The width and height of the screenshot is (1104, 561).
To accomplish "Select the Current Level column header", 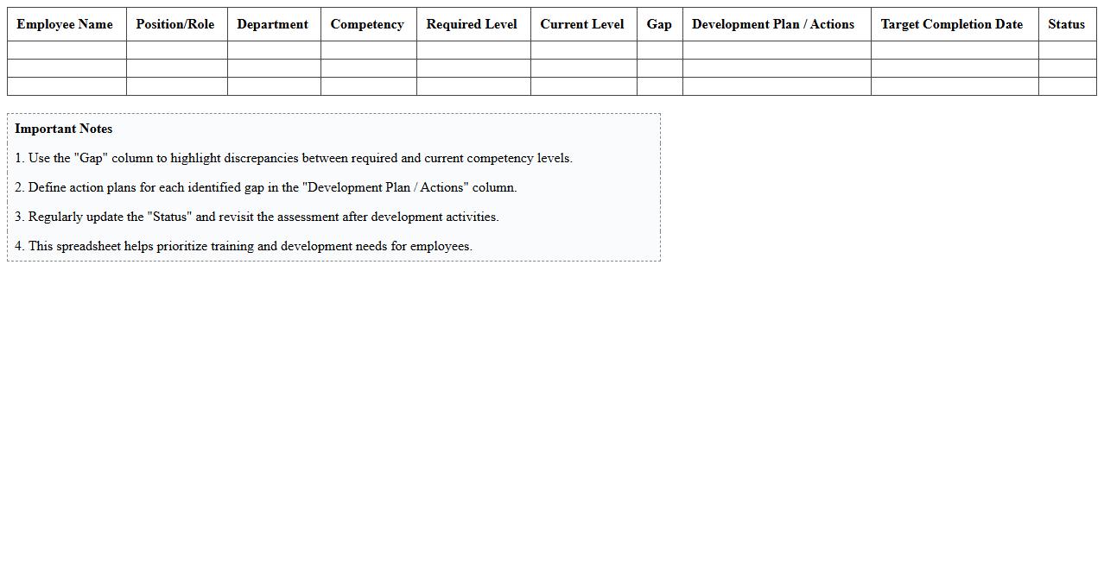I will click(582, 24).
